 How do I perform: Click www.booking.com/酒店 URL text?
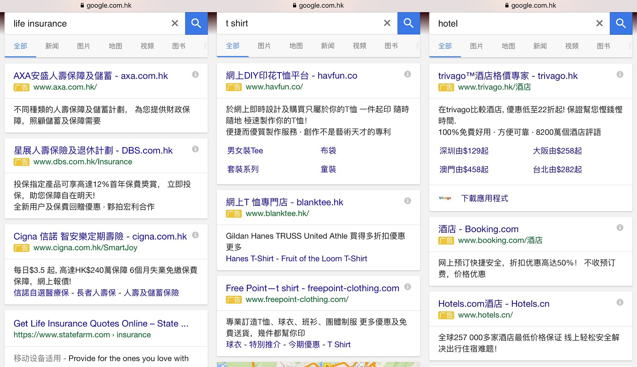coord(500,240)
